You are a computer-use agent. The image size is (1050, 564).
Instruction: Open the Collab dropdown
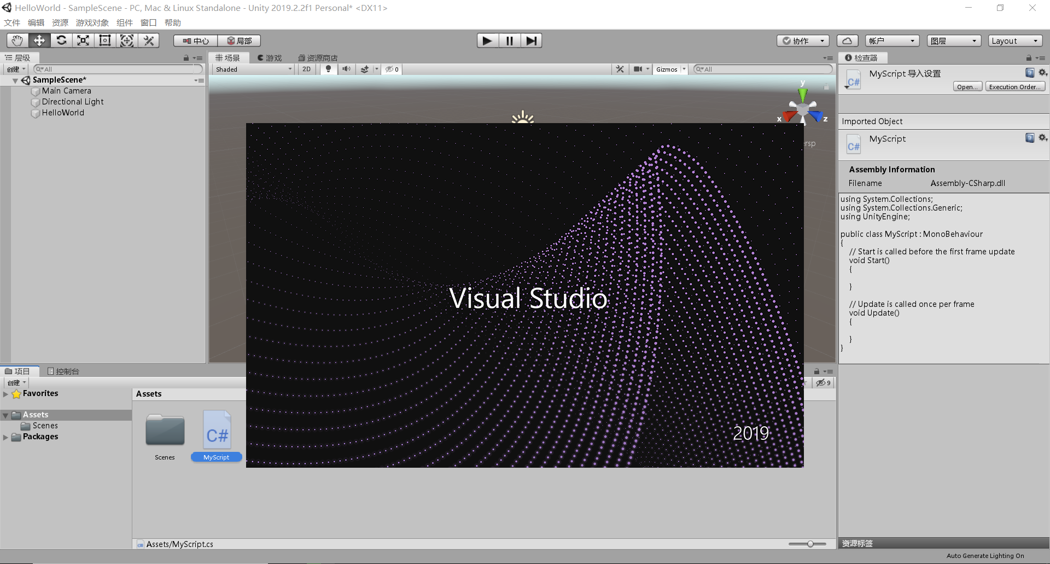pos(803,41)
